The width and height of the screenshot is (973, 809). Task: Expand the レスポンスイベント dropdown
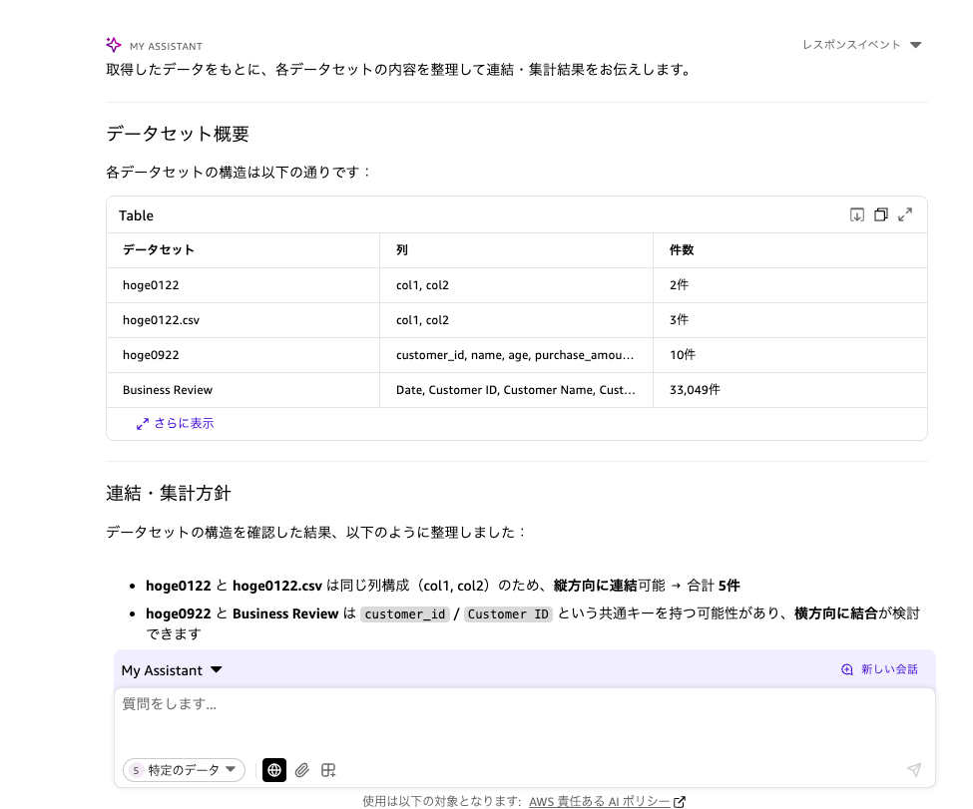861,45
